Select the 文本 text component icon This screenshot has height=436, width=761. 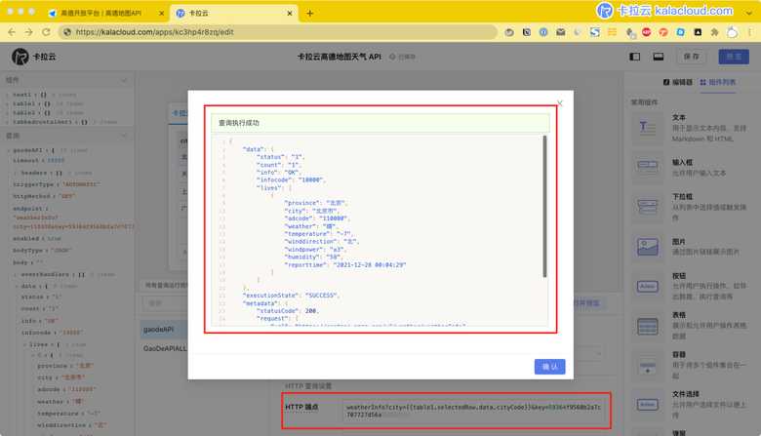click(x=648, y=128)
